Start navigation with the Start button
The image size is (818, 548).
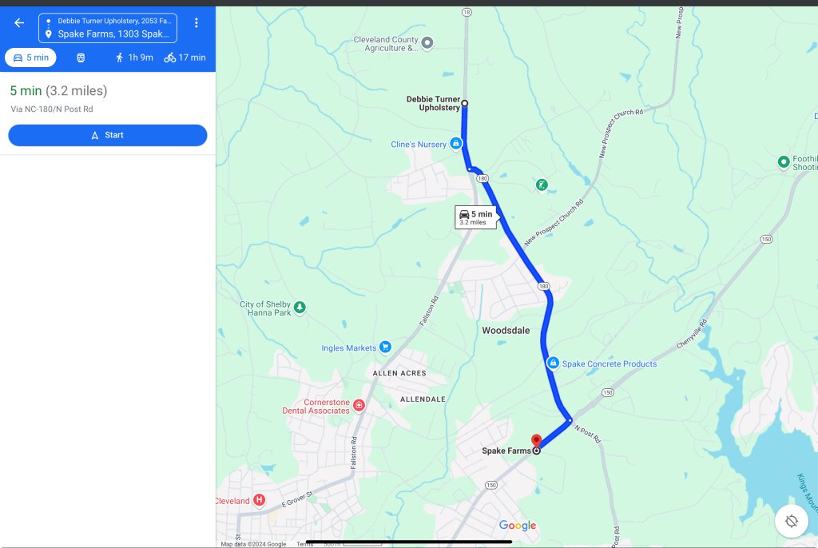(x=108, y=135)
